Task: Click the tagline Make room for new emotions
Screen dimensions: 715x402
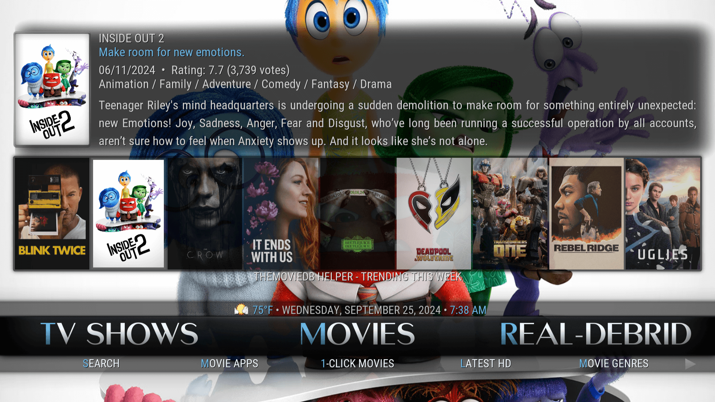Action: pos(172,52)
